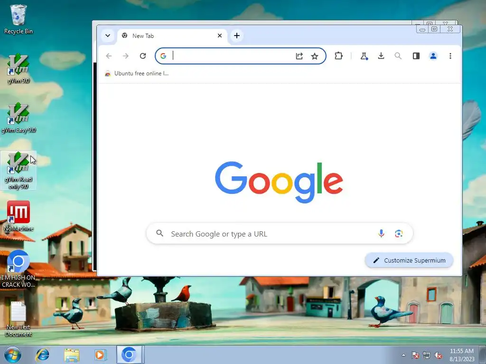Click the toolbar magnifier search icon
The image size is (486, 364).
tap(398, 56)
